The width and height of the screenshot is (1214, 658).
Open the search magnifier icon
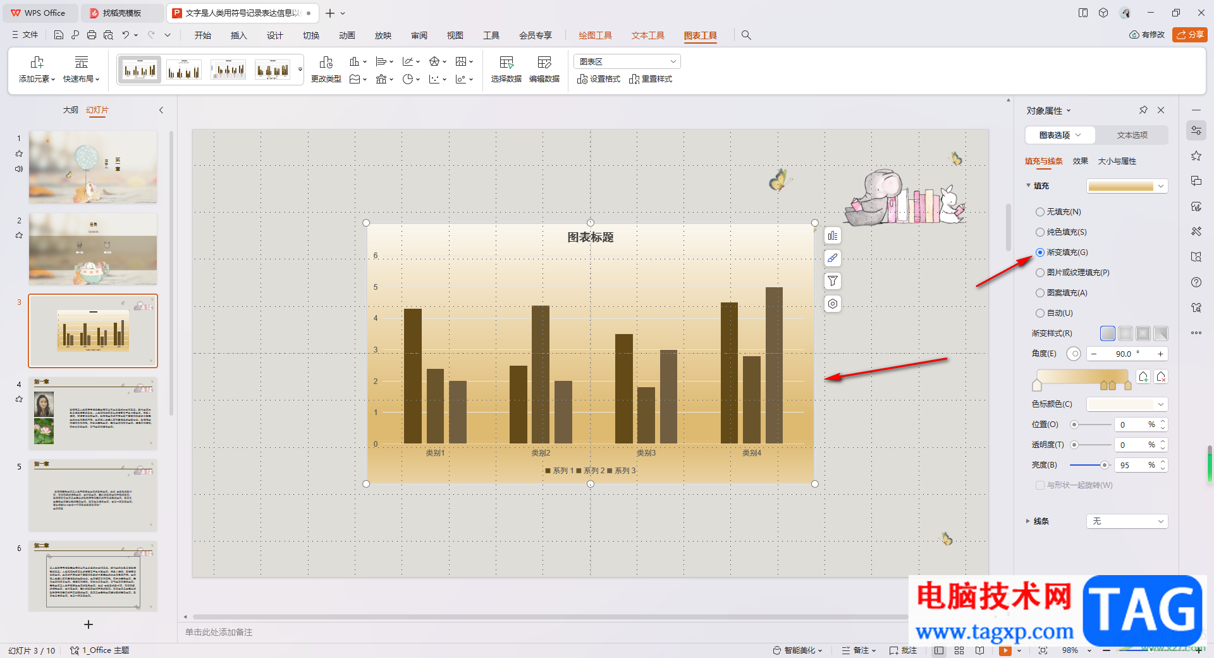(746, 35)
